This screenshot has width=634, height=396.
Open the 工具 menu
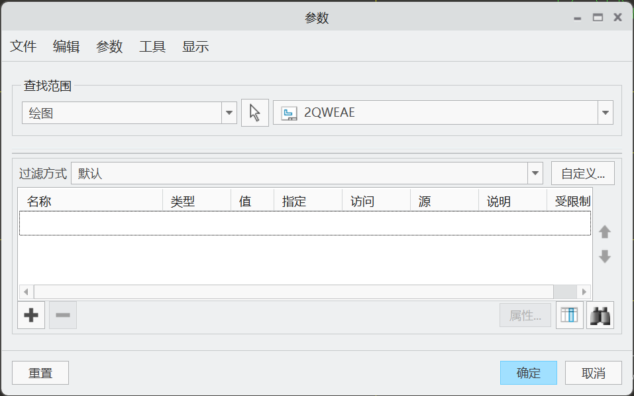pyautogui.click(x=152, y=46)
